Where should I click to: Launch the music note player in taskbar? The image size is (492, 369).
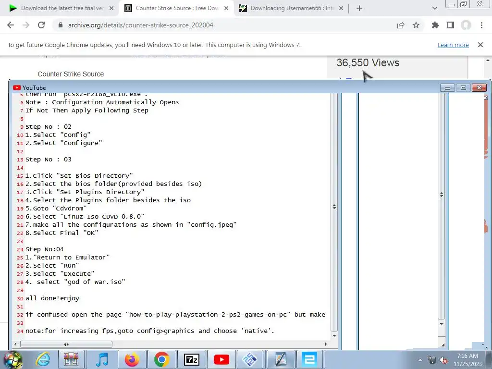coord(101,359)
